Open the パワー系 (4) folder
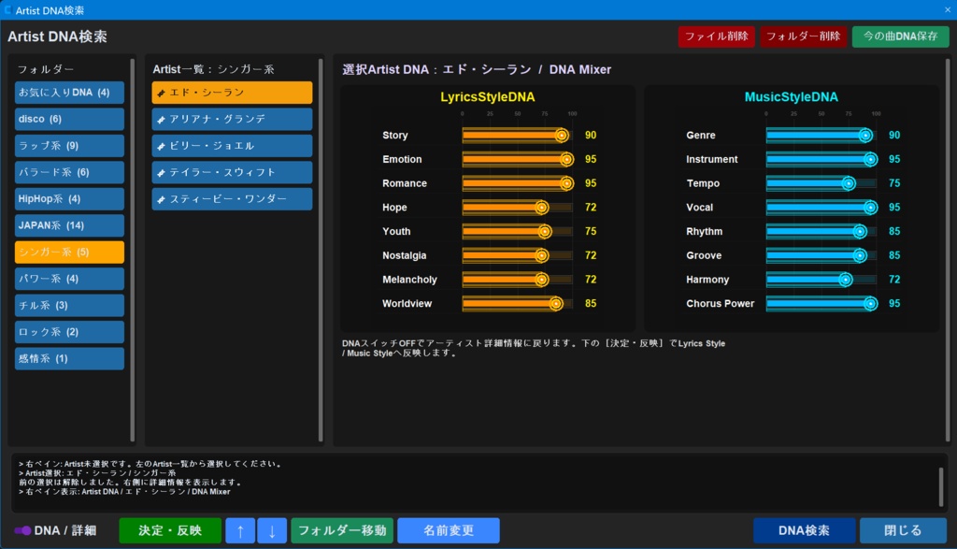 pyautogui.click(x=69, y=279)
